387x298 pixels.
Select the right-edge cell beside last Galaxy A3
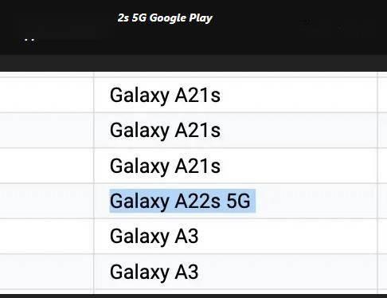pos(382,272)
